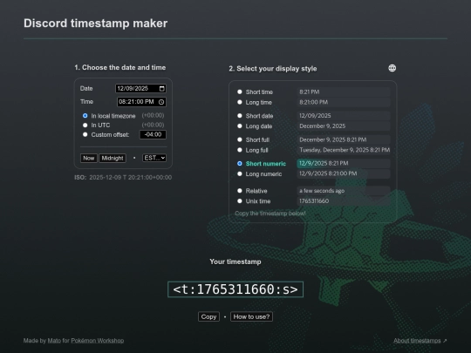Viewport: 471px width, 353px height.
Task: Click the Midnight button
Action: [113, 158]
